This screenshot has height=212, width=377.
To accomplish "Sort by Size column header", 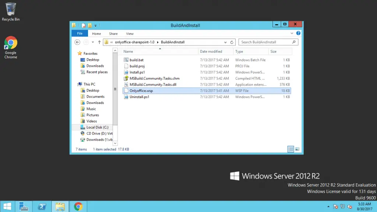I will [x=280, y=51].
